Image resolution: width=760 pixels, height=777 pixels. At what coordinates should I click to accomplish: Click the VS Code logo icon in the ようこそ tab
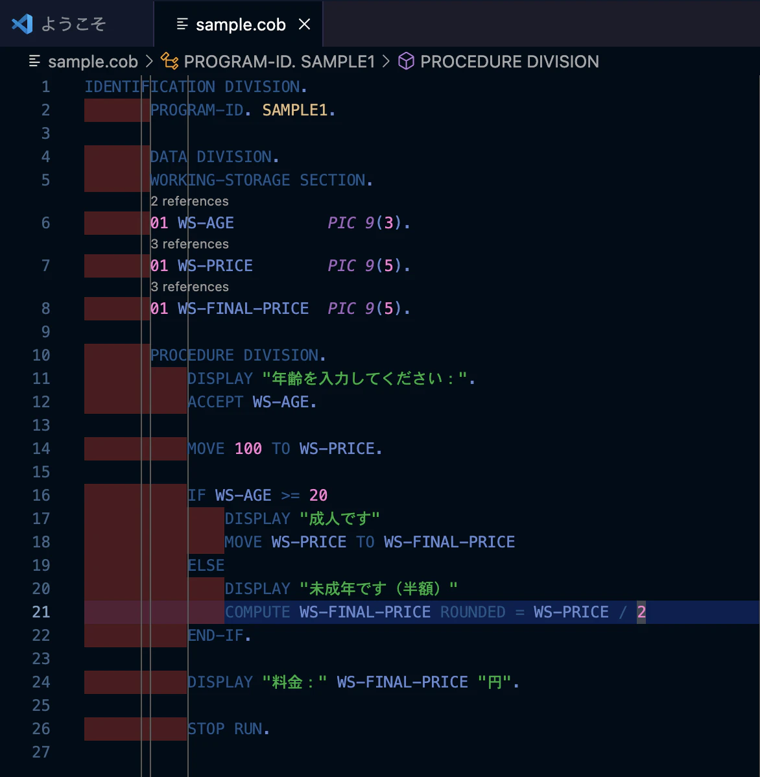click(x=22, y=24)
